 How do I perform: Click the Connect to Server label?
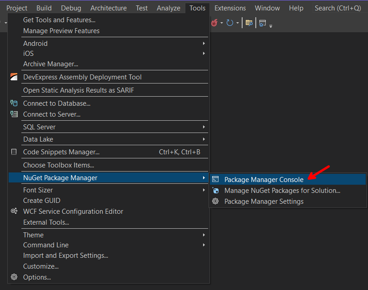tap(52, 114)
